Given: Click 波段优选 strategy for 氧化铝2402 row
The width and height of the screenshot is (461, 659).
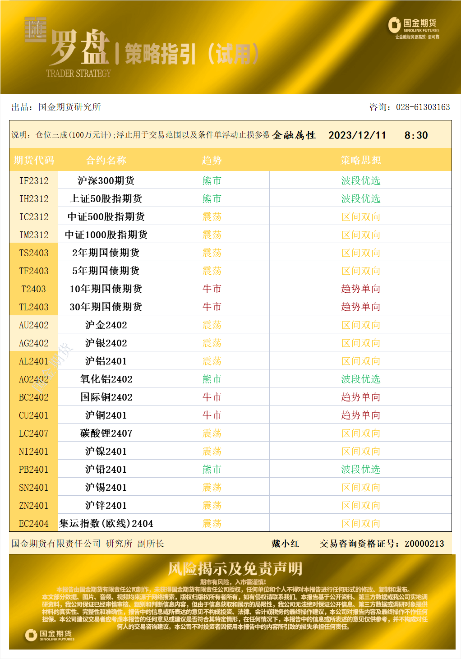Looking at the screenshot, I should (361, 379).
